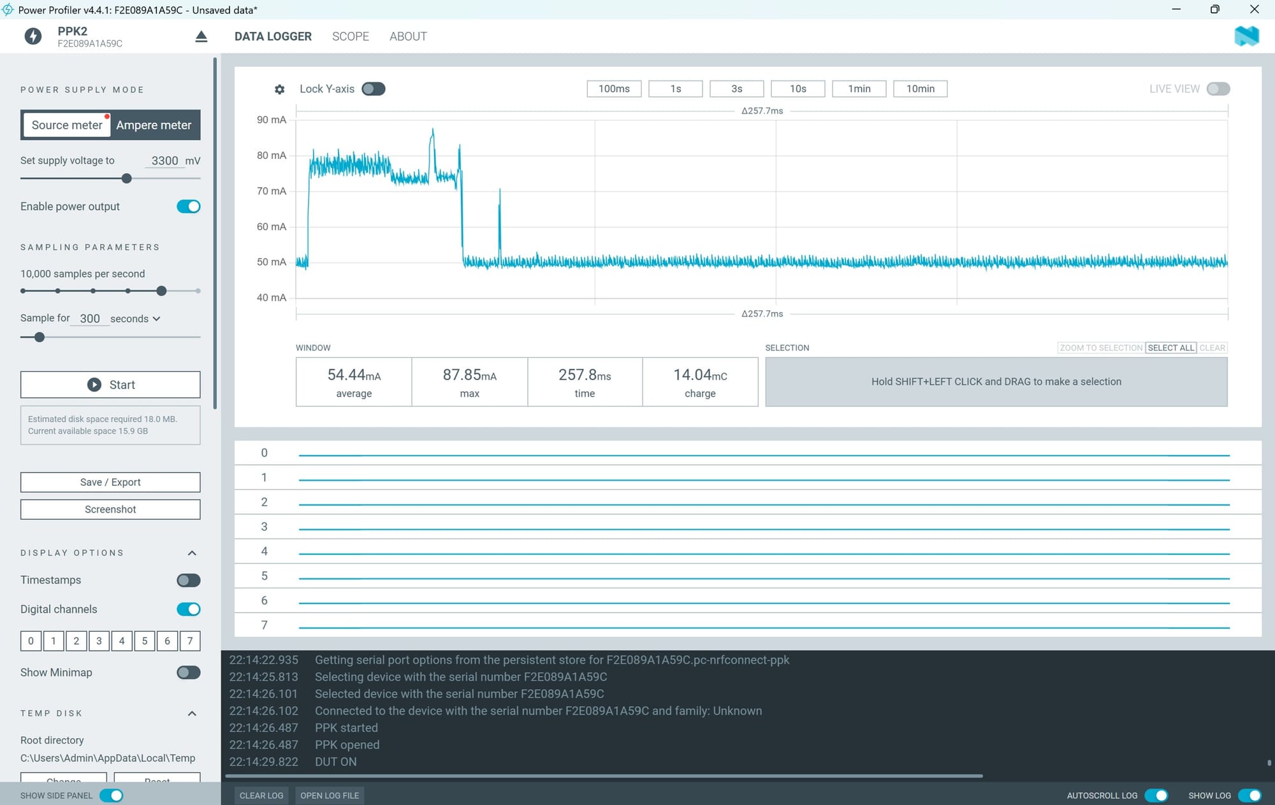Image resolution: width=1275 pixels, height=805 pixels.
Task: Set time window to 100ms
Action: (614, 89)
